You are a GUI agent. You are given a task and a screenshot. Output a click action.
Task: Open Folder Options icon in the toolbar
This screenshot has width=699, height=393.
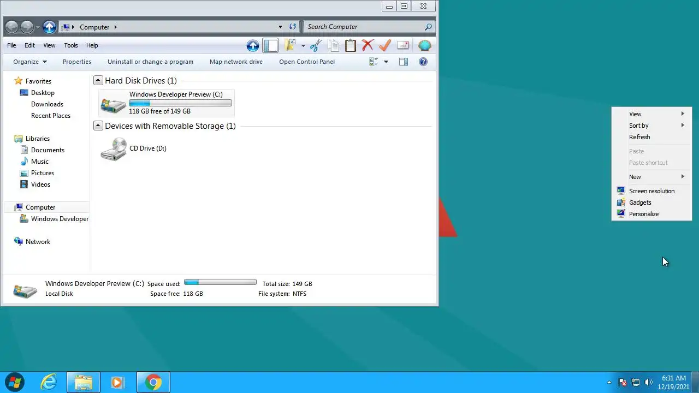coord(290,46)
